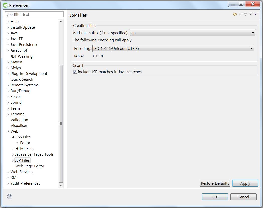Viewport: 263px width, 208px height.
Task: Click the back navigation arrow icon
Action: [235, 14]
